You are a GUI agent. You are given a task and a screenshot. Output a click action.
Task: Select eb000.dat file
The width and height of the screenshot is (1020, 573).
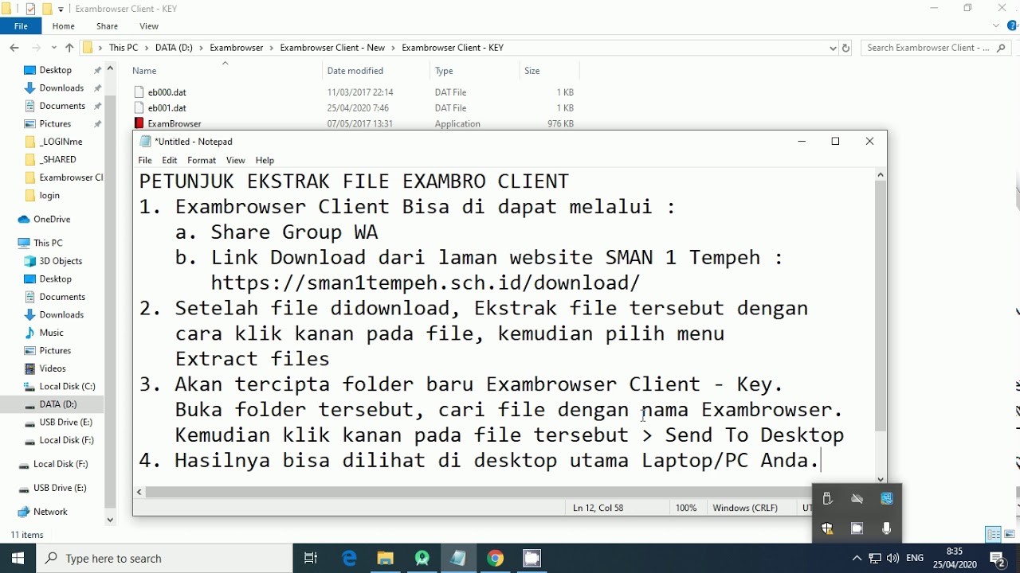[x=167, y=92]
